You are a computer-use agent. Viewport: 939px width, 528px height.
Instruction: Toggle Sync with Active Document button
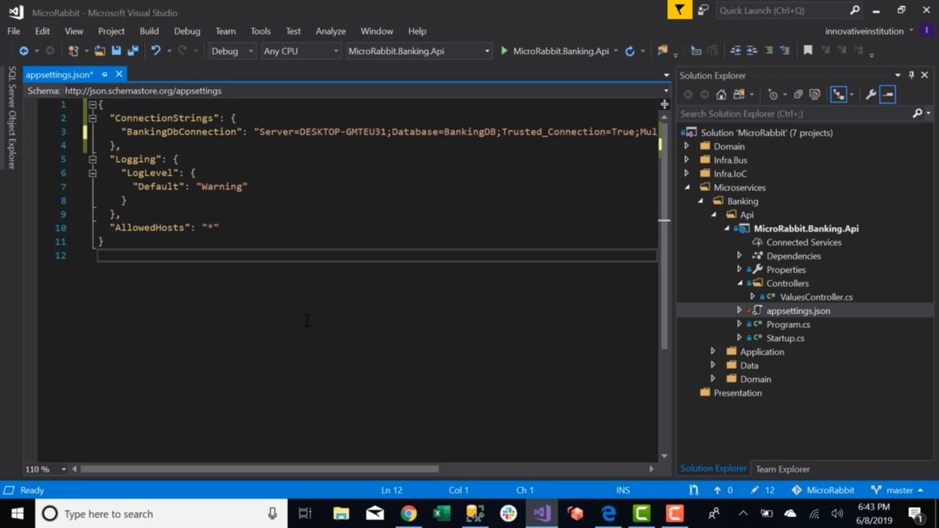[x=839, y=95]
